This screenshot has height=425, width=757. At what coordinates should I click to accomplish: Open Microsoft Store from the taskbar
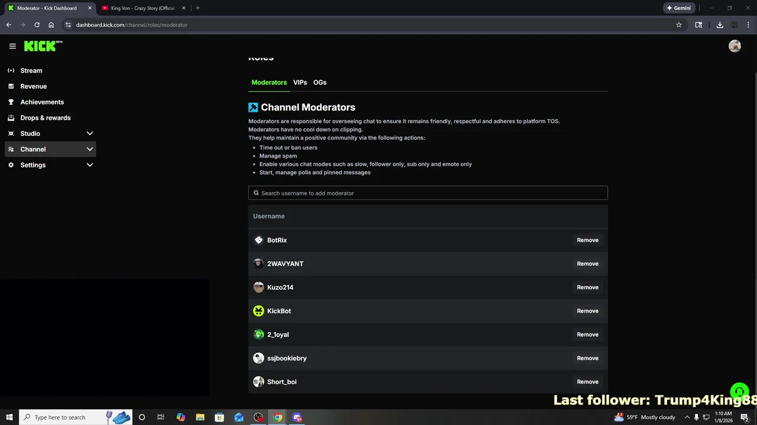(x=219, y=417)
